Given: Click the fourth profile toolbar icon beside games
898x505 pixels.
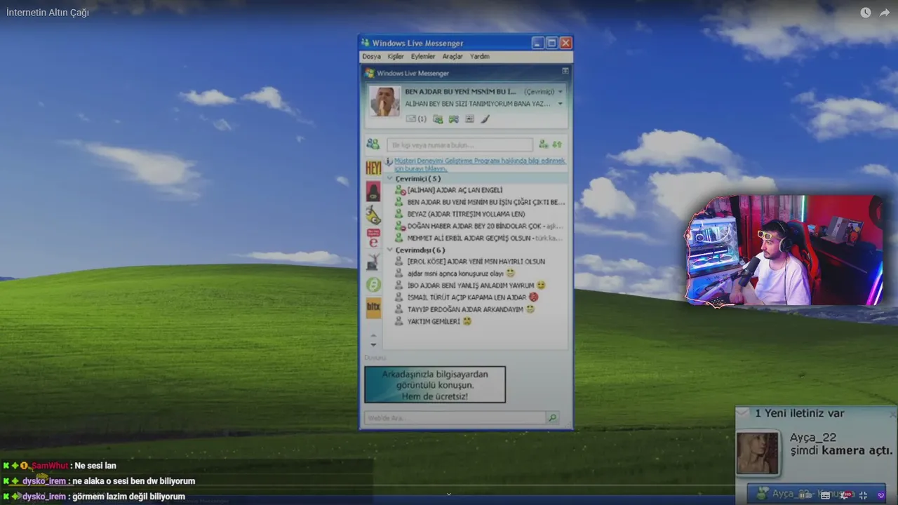Looking at the screenshot, I should click(x=469, y=119).
